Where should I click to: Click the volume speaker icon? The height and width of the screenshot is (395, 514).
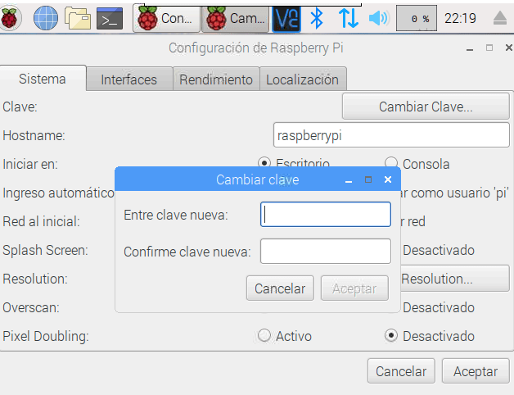click(379, 18)
